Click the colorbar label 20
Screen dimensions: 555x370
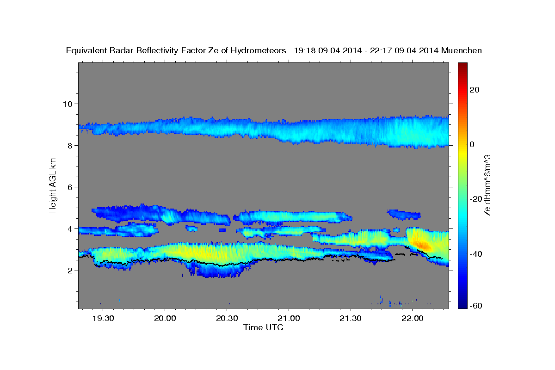pyautogui.click(x=475, y=90)
